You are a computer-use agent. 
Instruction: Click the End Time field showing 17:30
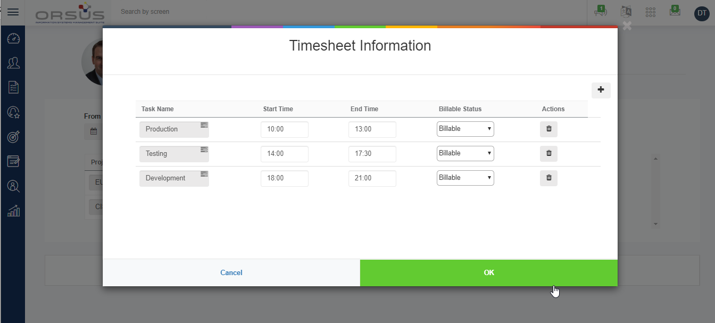click(x=372, y=154)
